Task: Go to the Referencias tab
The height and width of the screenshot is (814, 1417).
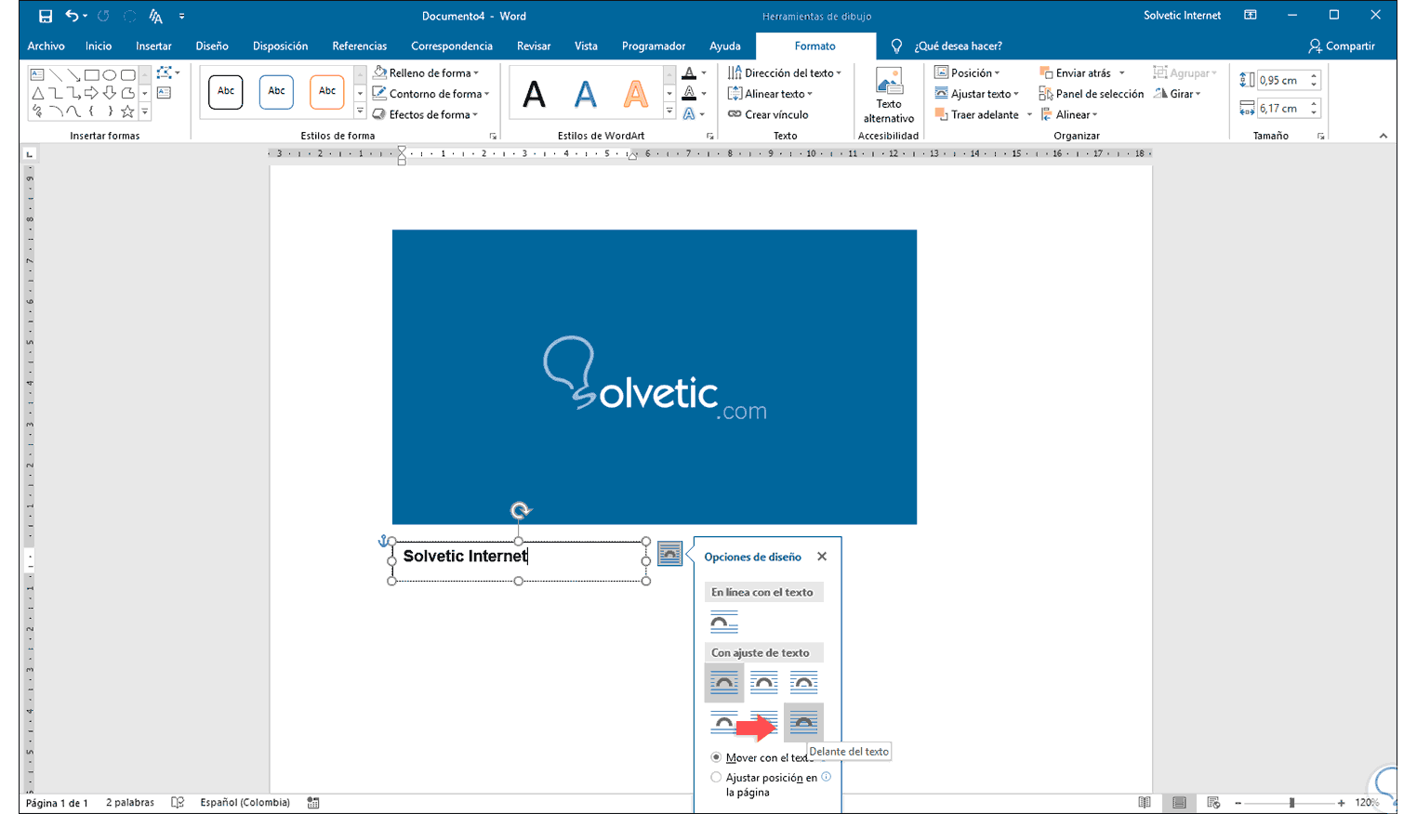Action: 360,46
